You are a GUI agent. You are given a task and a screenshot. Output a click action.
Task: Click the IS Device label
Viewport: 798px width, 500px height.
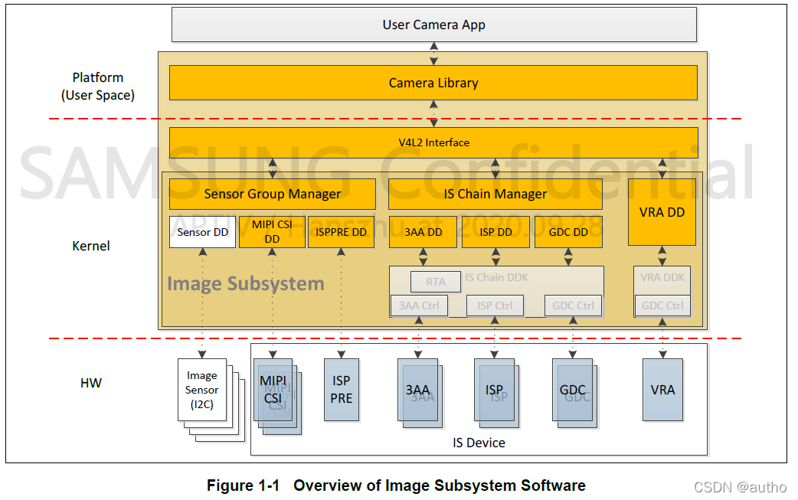pos(479,443)
